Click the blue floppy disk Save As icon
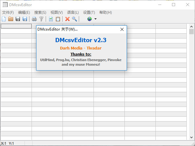This screenshot has height=146, width=195. (25, 19)
